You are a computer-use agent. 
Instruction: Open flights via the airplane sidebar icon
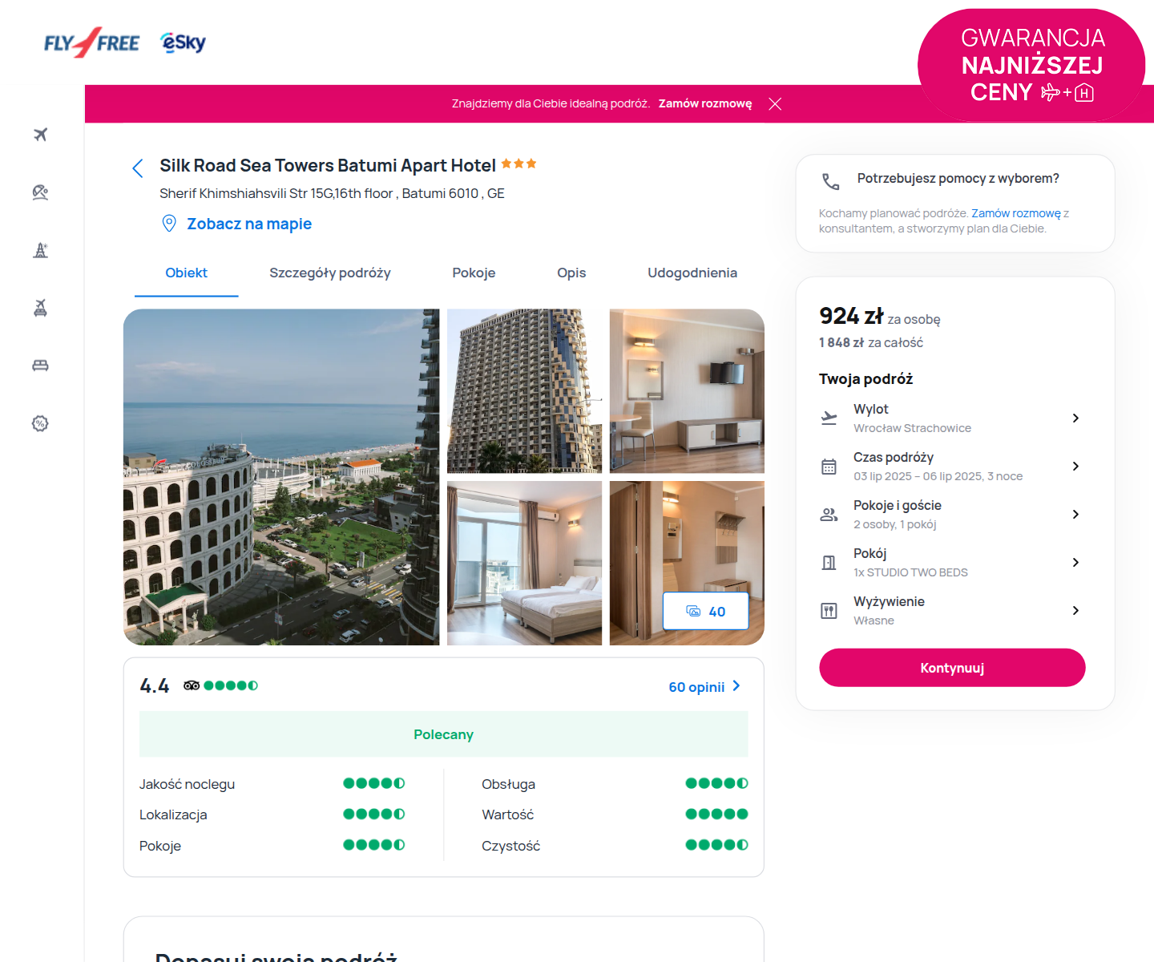pyautogui.click(x=40, y=135)
